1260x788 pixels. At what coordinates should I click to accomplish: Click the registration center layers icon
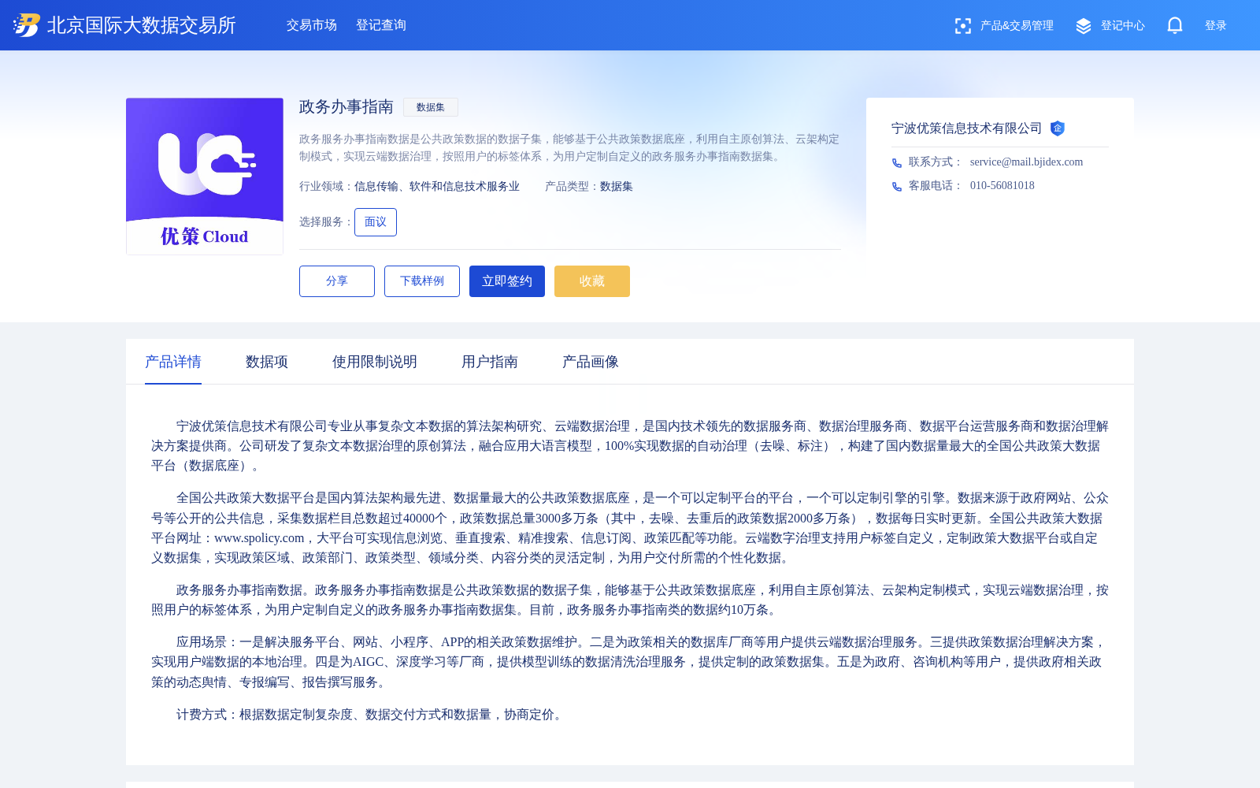pyautogui.click(x=1084, y=26)
